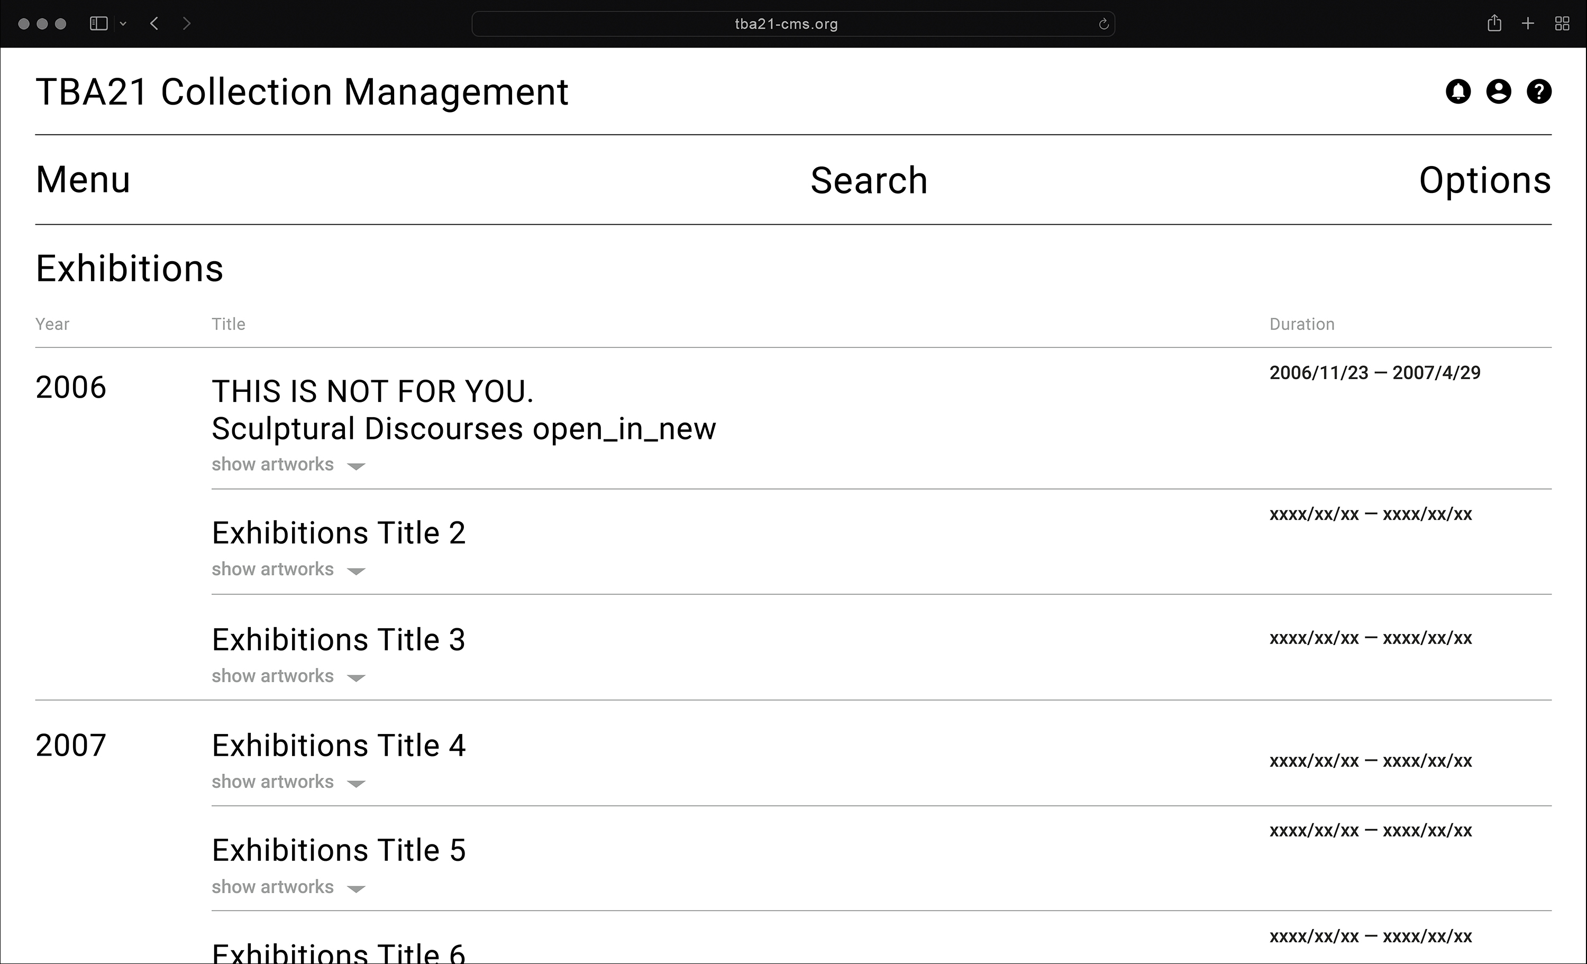Show the tab overview grid icon

pyautogui.click(x=1562, y=24)
